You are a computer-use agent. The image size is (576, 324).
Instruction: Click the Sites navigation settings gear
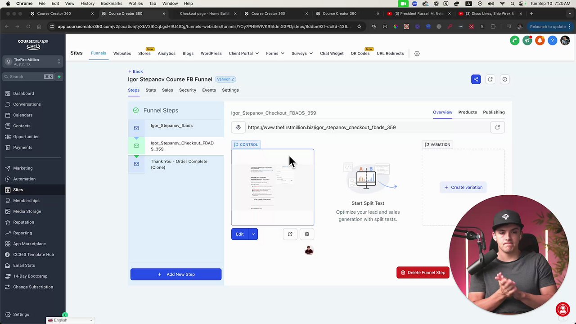pyautogui.click(x=417, y=54)
